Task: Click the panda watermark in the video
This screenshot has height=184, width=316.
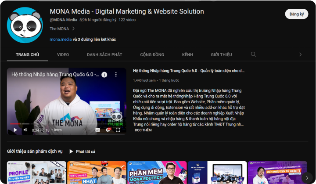Action: 117,116
